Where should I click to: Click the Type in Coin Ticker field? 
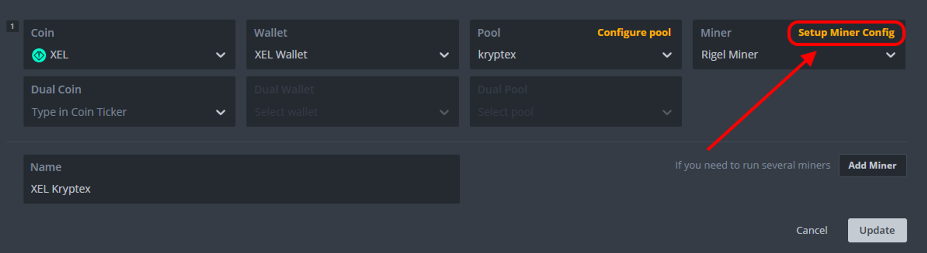(x=129, y=102)
